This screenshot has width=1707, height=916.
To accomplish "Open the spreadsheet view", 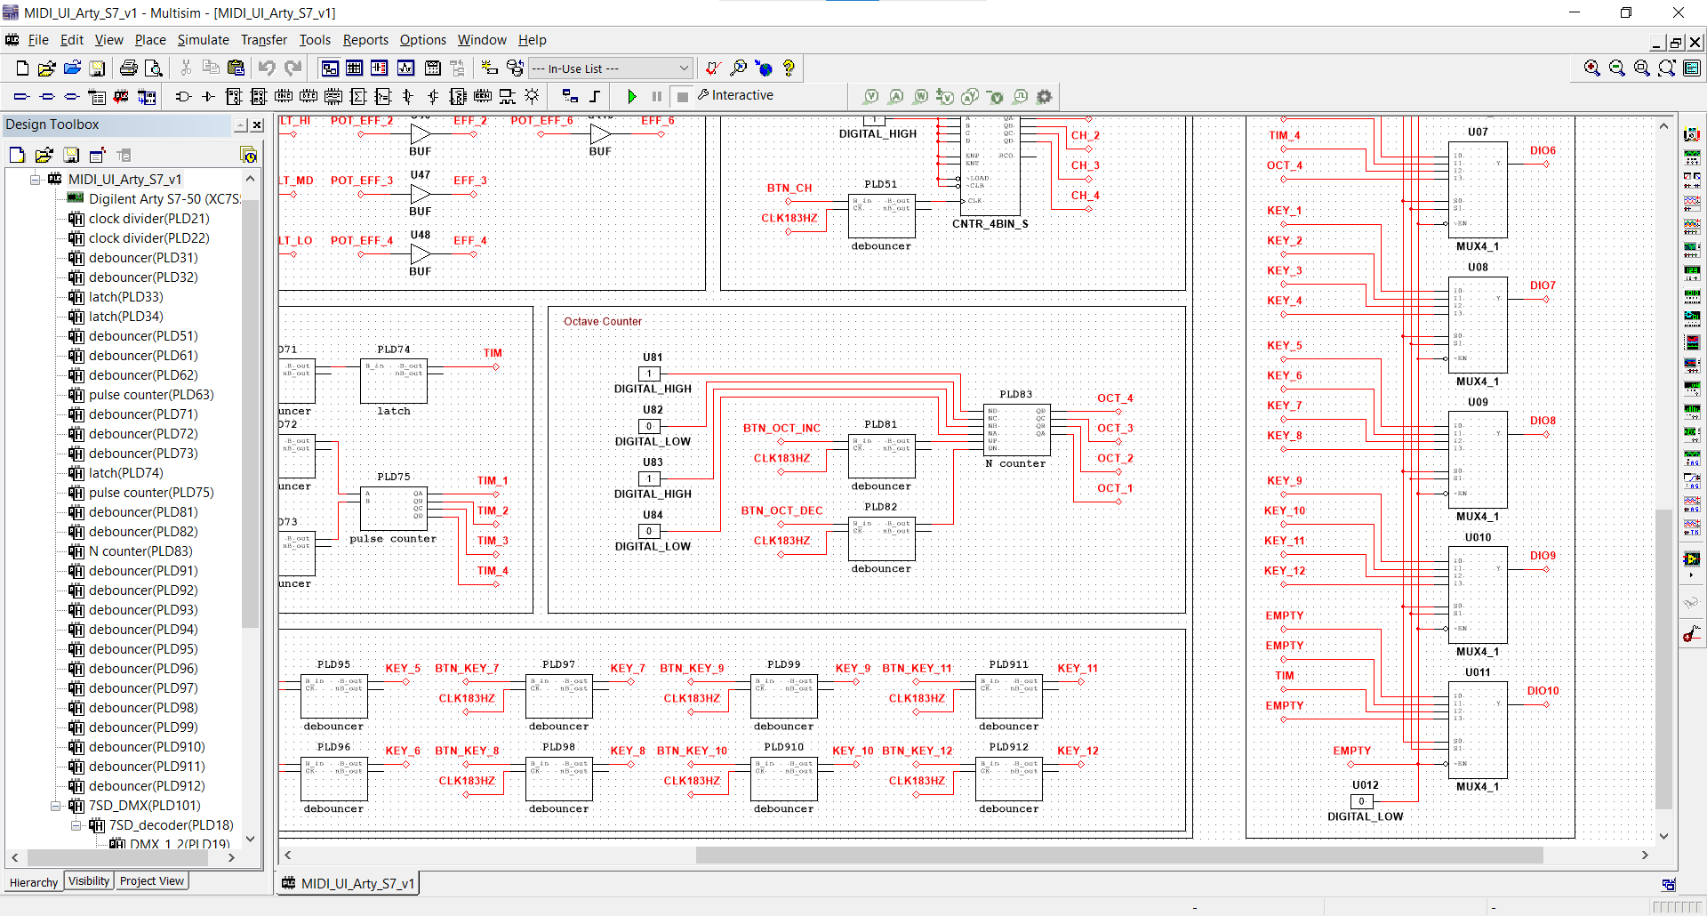I will tap(355, 68).
